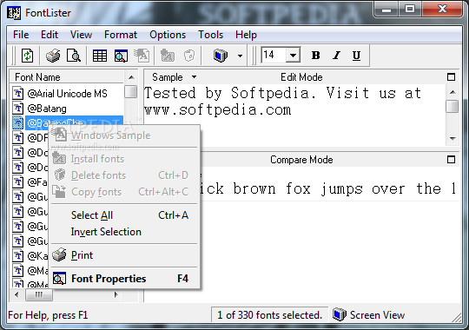This screenshot has height=330, width=469.
Task: Click Screen View icon in status bar
Action: [340, 314]
